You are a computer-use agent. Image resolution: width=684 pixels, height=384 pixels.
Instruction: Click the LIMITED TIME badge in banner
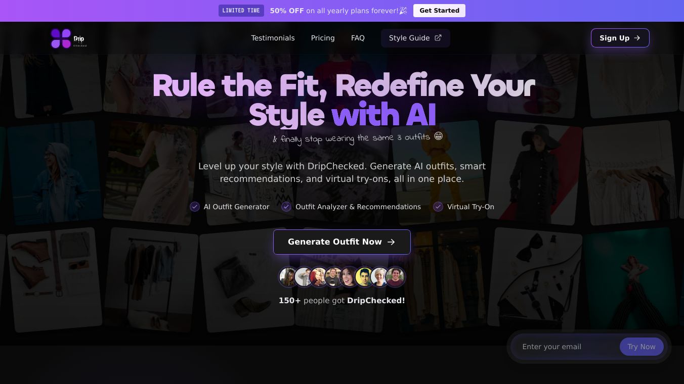point(241,11)
